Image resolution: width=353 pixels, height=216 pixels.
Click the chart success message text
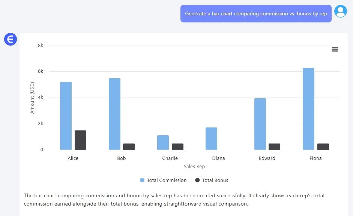174,200
